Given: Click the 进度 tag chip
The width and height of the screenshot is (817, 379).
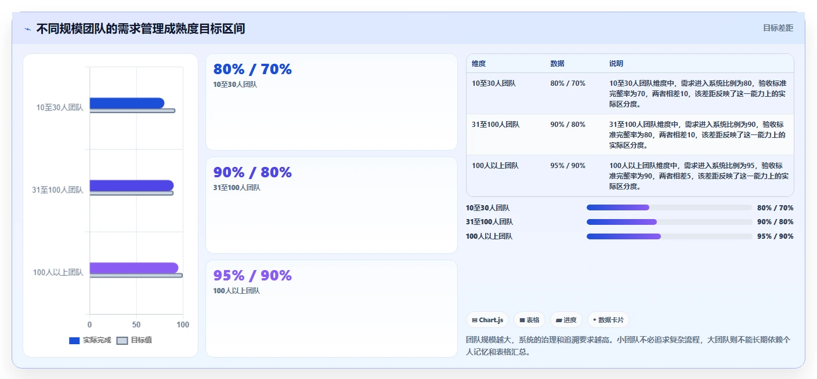Looking at the screenshot, I should coord(566,320).
